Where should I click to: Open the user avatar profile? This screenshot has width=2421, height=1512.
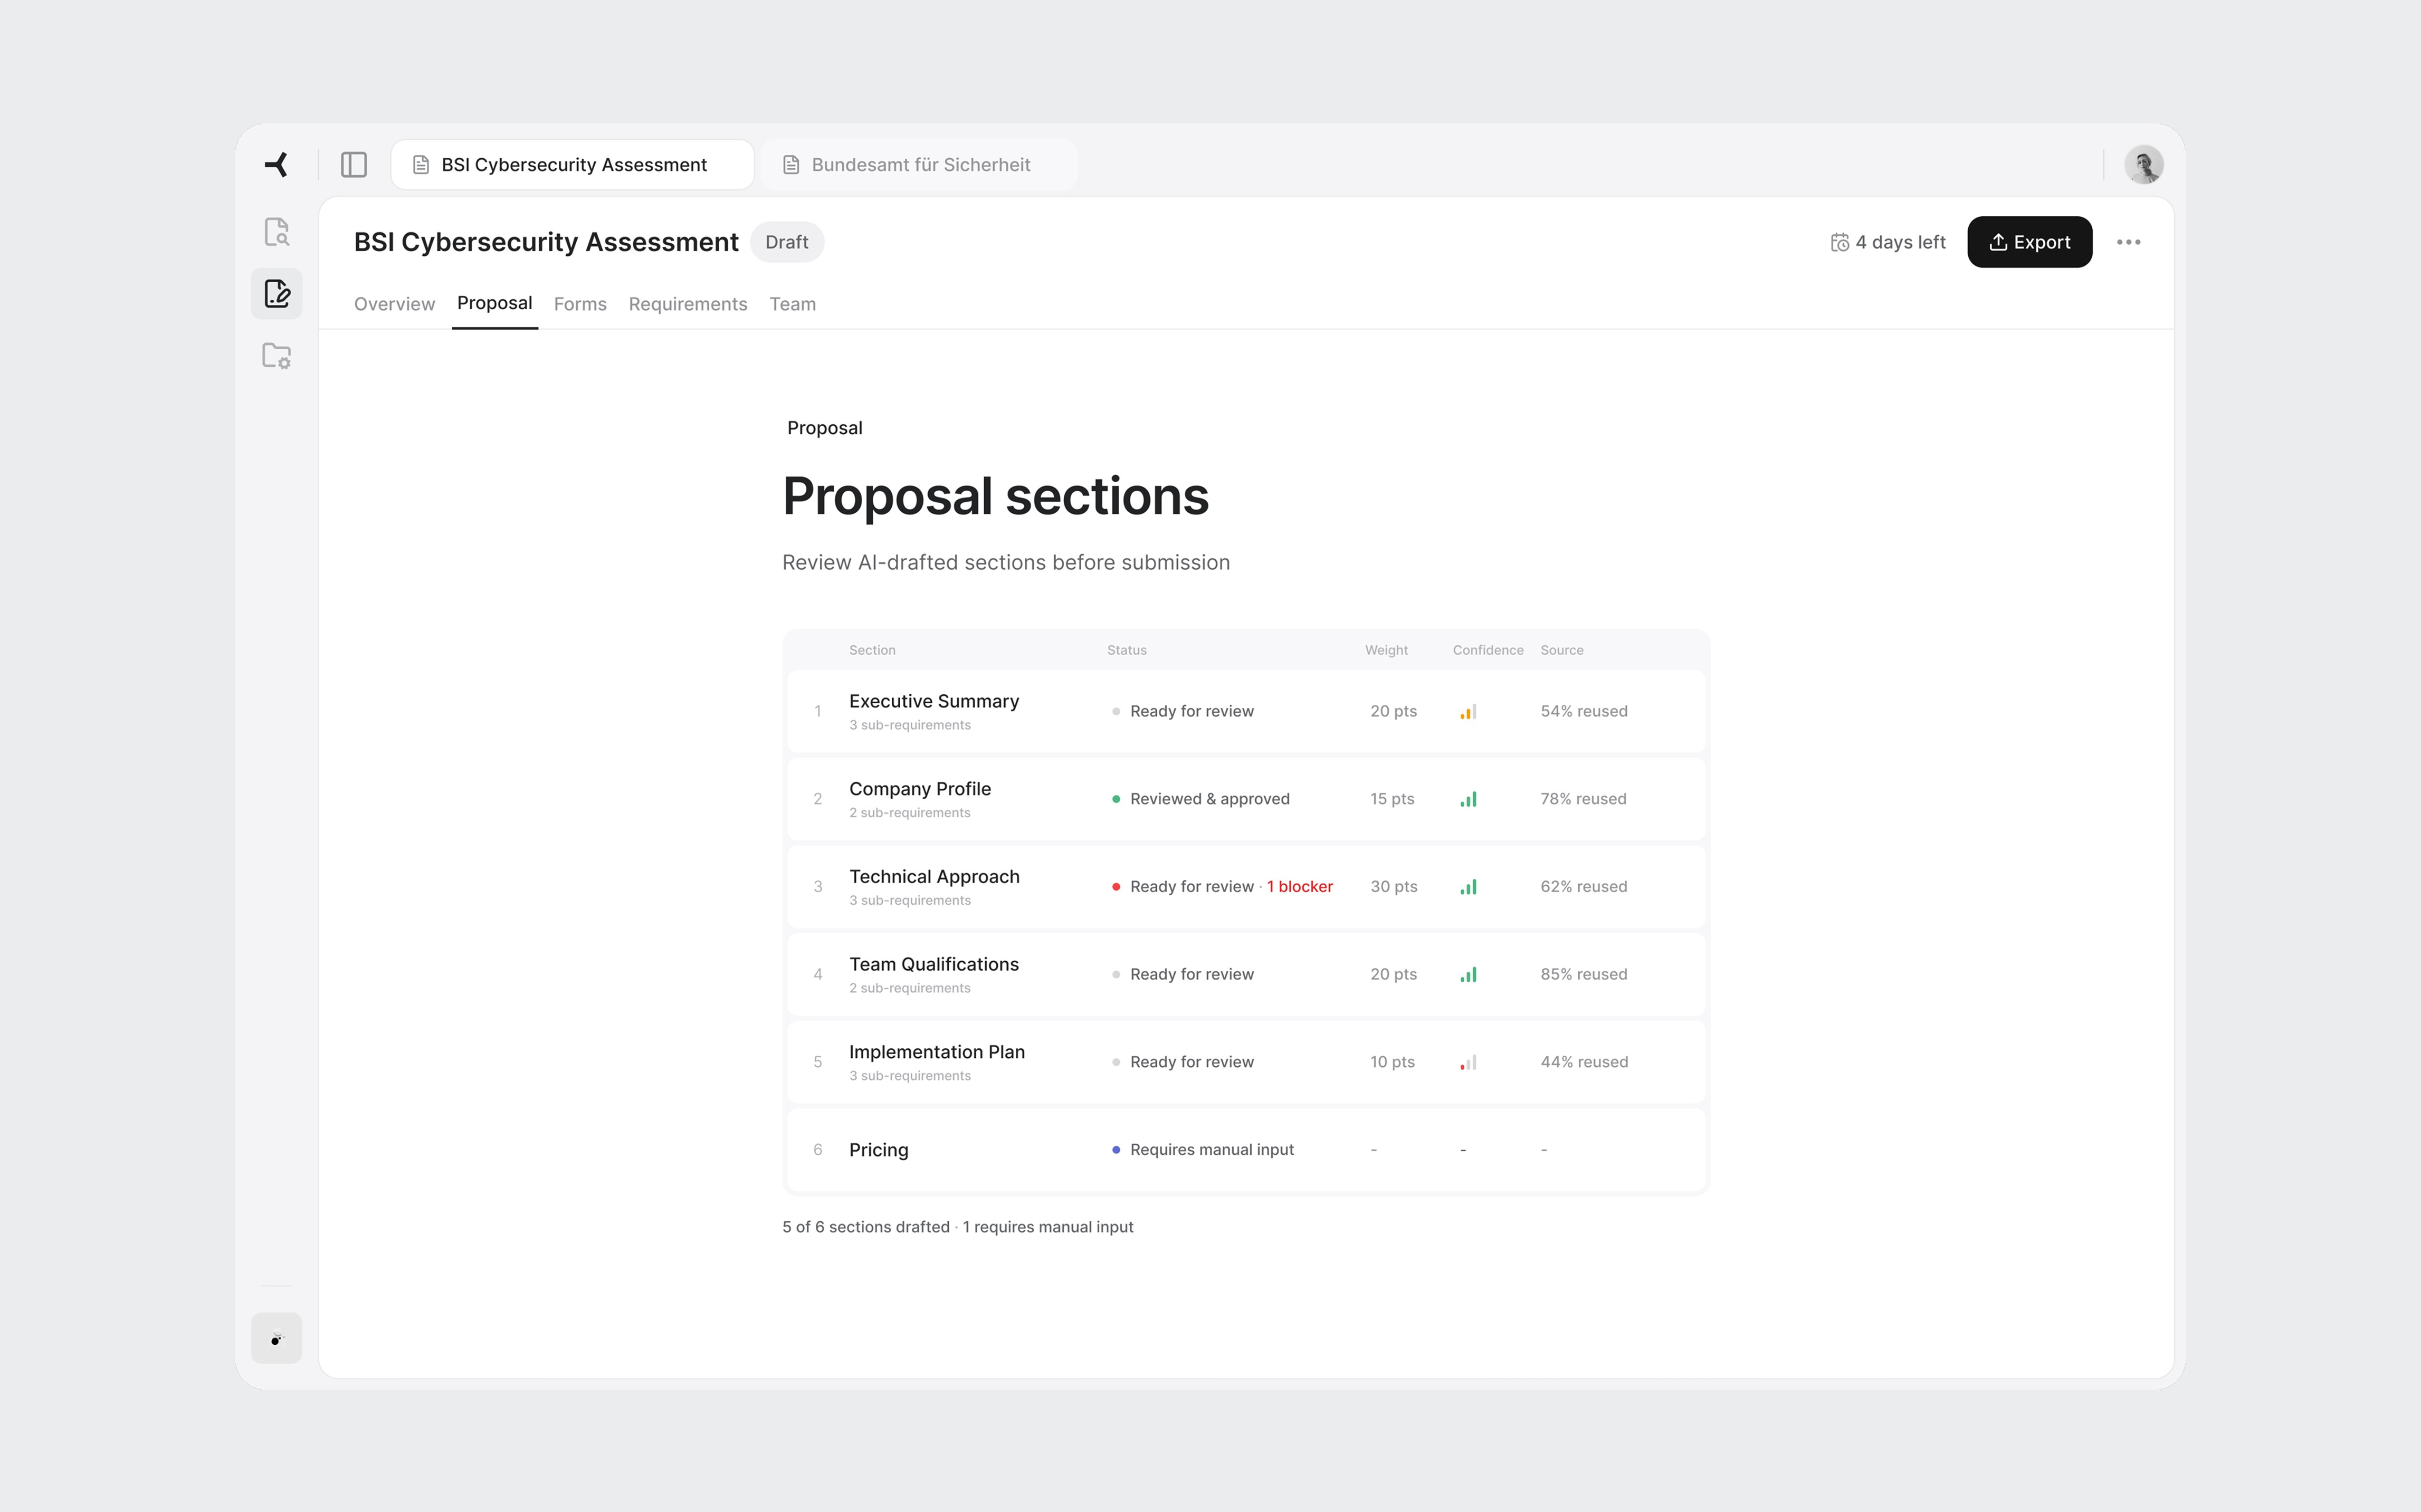pos(2143,164)
